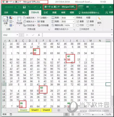Open the 文件 (File) tab
This screenshot has width=114, height=117.
[6, 13]
